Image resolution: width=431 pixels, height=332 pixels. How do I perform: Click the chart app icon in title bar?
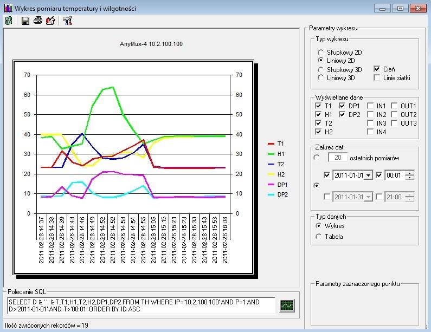click(x=8, y=8)
